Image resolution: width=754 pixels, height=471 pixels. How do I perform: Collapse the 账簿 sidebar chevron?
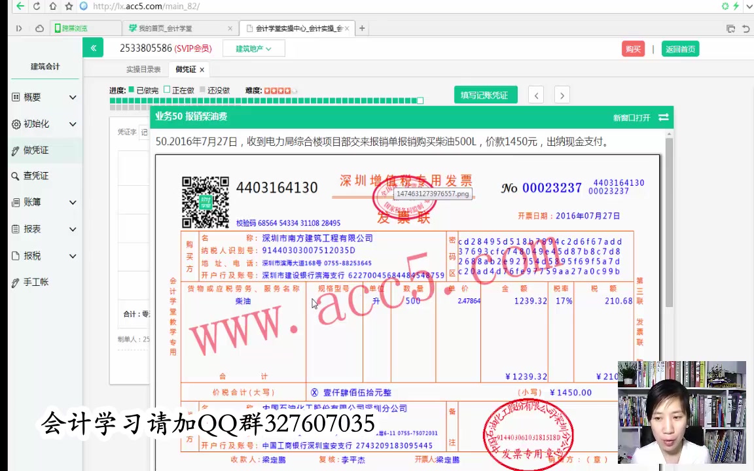[73, 202]
